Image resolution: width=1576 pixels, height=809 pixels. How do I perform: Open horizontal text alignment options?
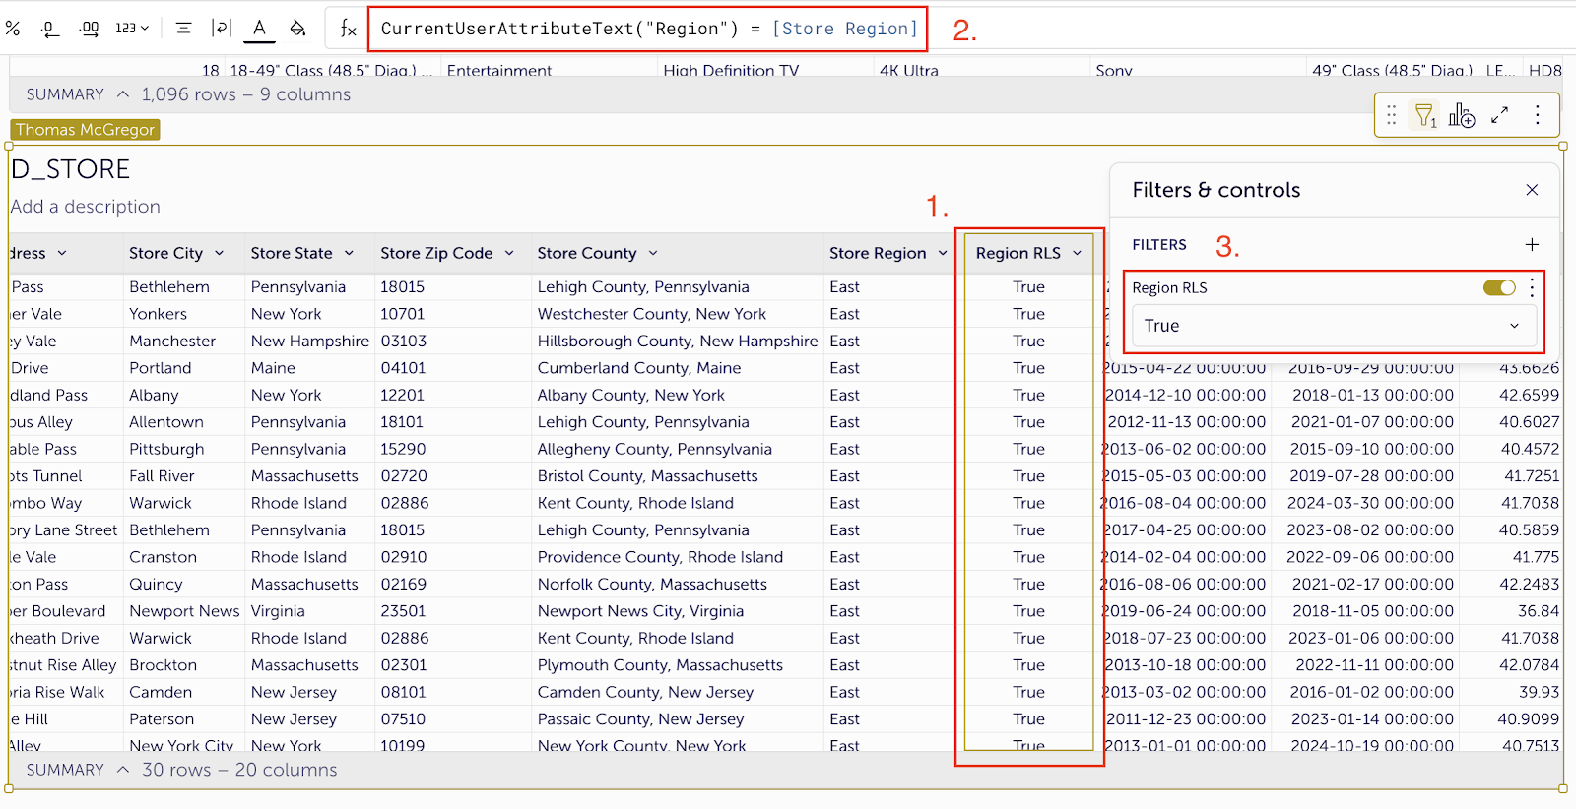click(183, 29)
